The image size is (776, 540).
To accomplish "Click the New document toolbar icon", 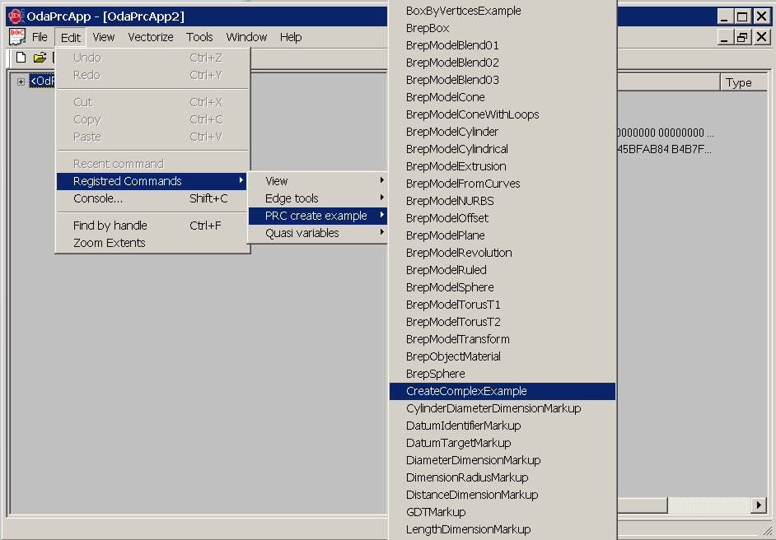I will point(21,58).
